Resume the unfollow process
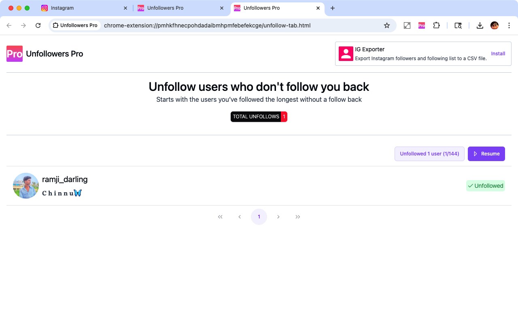518x323 pixels. coord(486,154)
